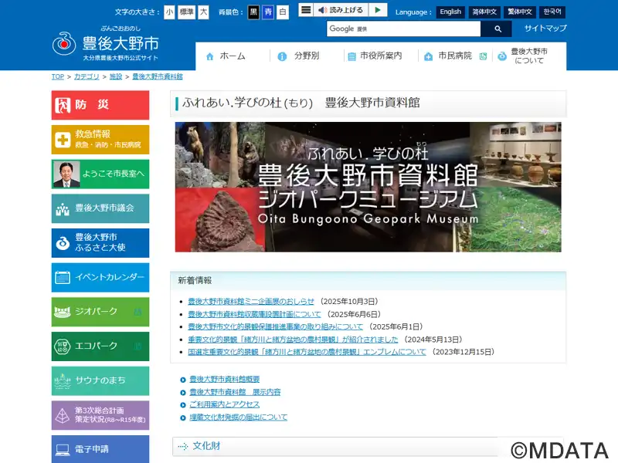Screen dimensions: 618x463
Task: Open the 豊後大野市資料館概要 link
Action: pyautogui.click(x=224, y=380)
